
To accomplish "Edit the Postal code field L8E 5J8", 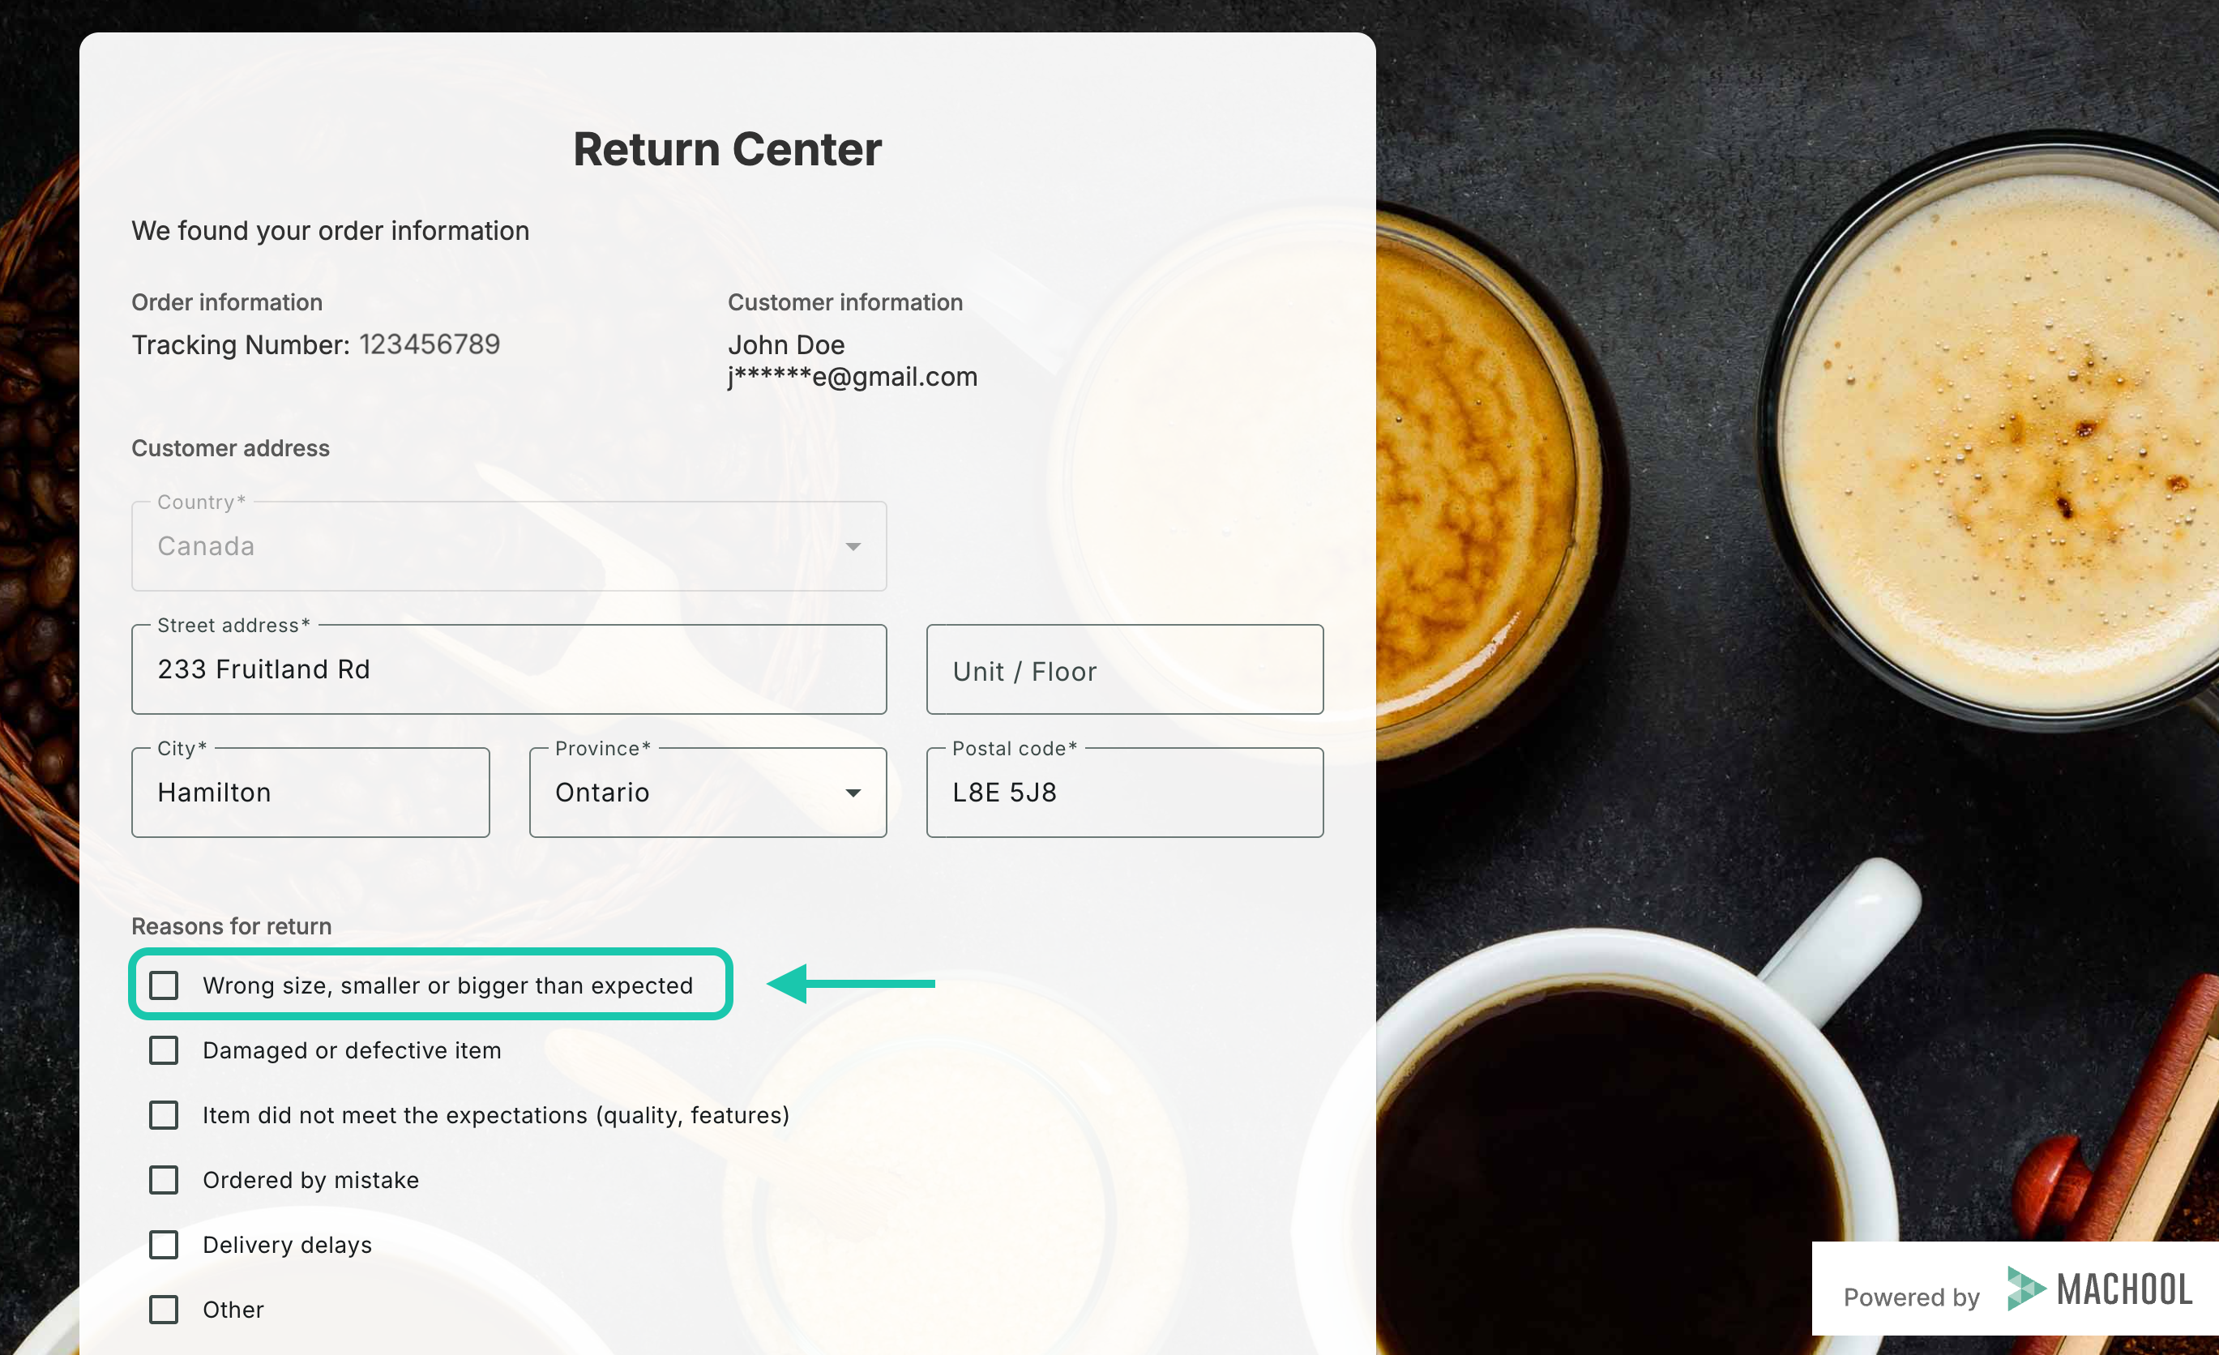I will point(1125,793).
